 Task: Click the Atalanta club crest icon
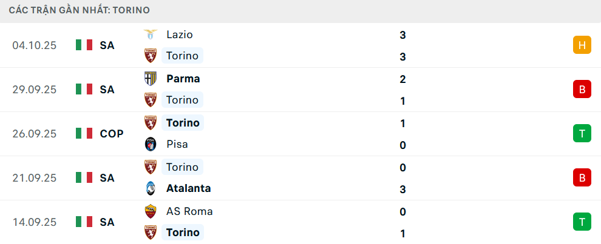pos(150,188)
